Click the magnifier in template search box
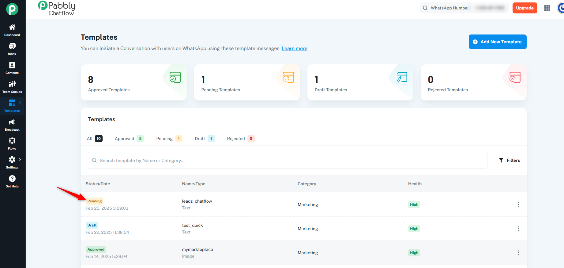 click(94, 161)
